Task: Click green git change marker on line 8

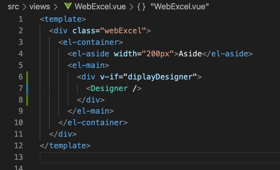Action: click(x=27, y=100)
